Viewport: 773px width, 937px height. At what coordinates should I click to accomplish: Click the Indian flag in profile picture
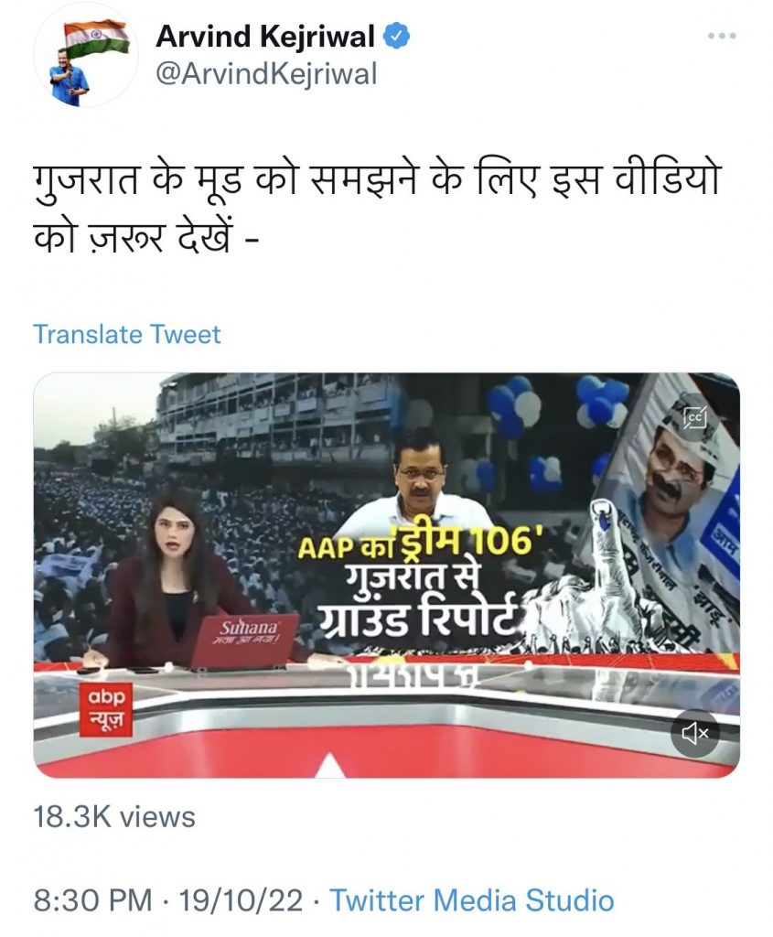click(x=97, y=37)
